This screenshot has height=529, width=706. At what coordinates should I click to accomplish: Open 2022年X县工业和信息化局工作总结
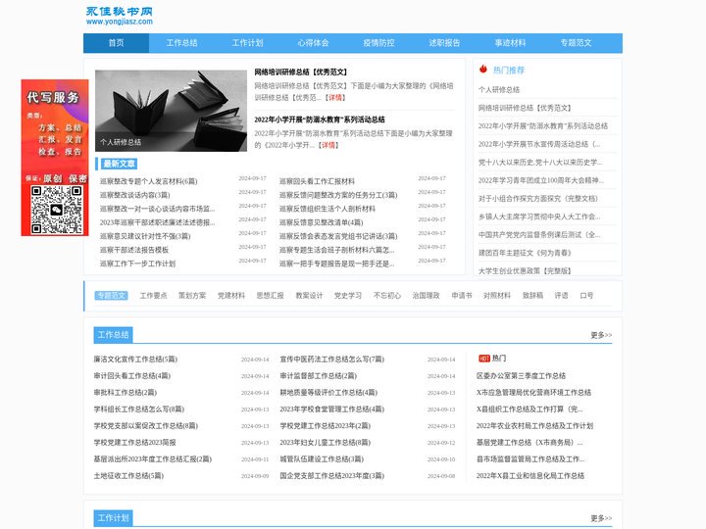[x=530, y=475]
